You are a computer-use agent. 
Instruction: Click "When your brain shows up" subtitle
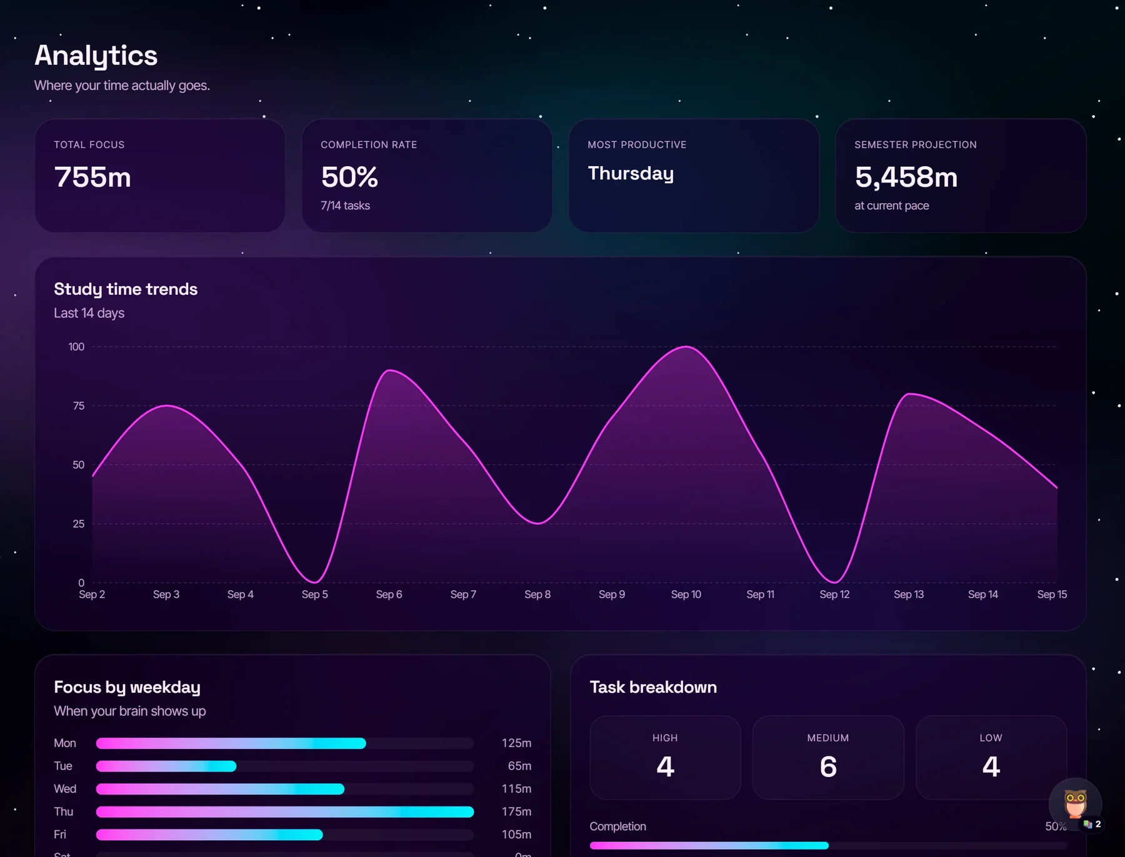tap(129, 711)
